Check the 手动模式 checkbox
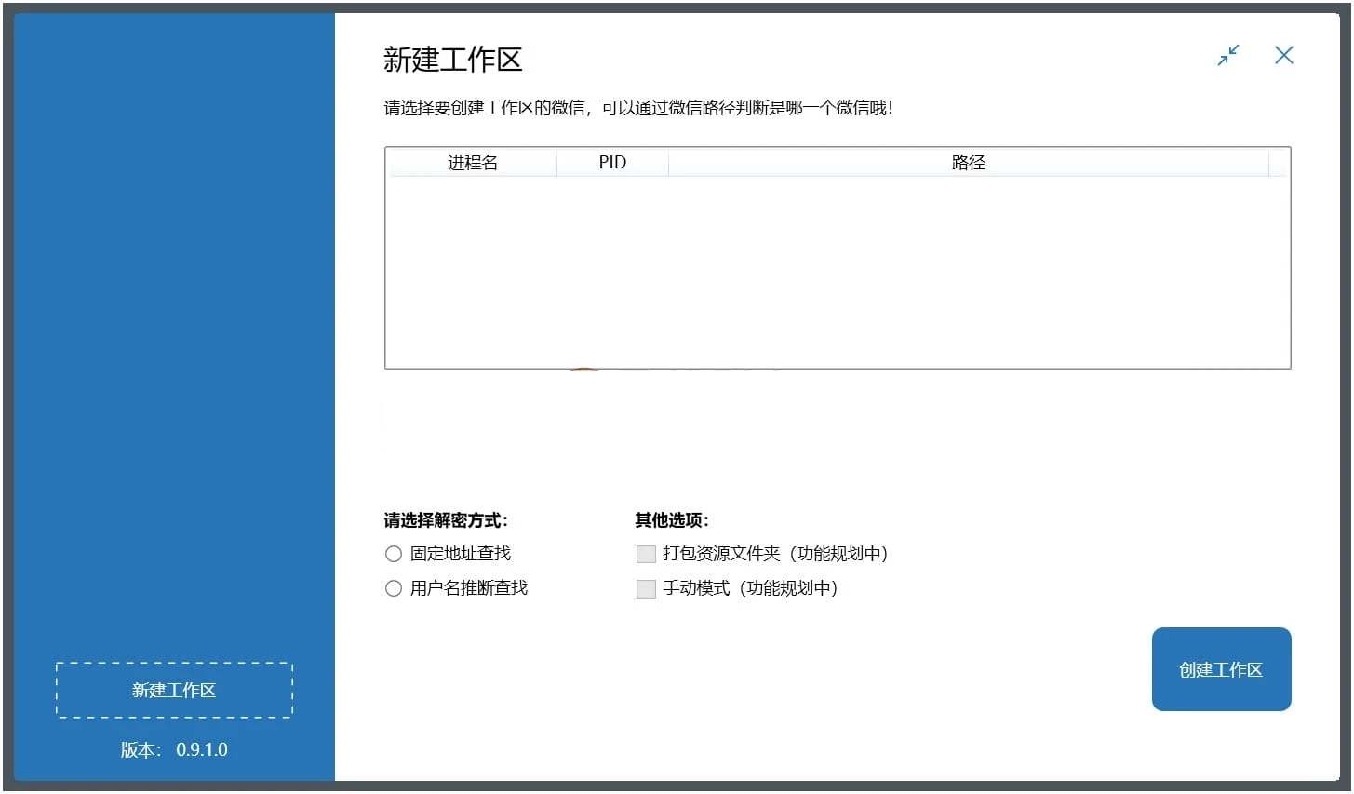 tap(646, 588)
